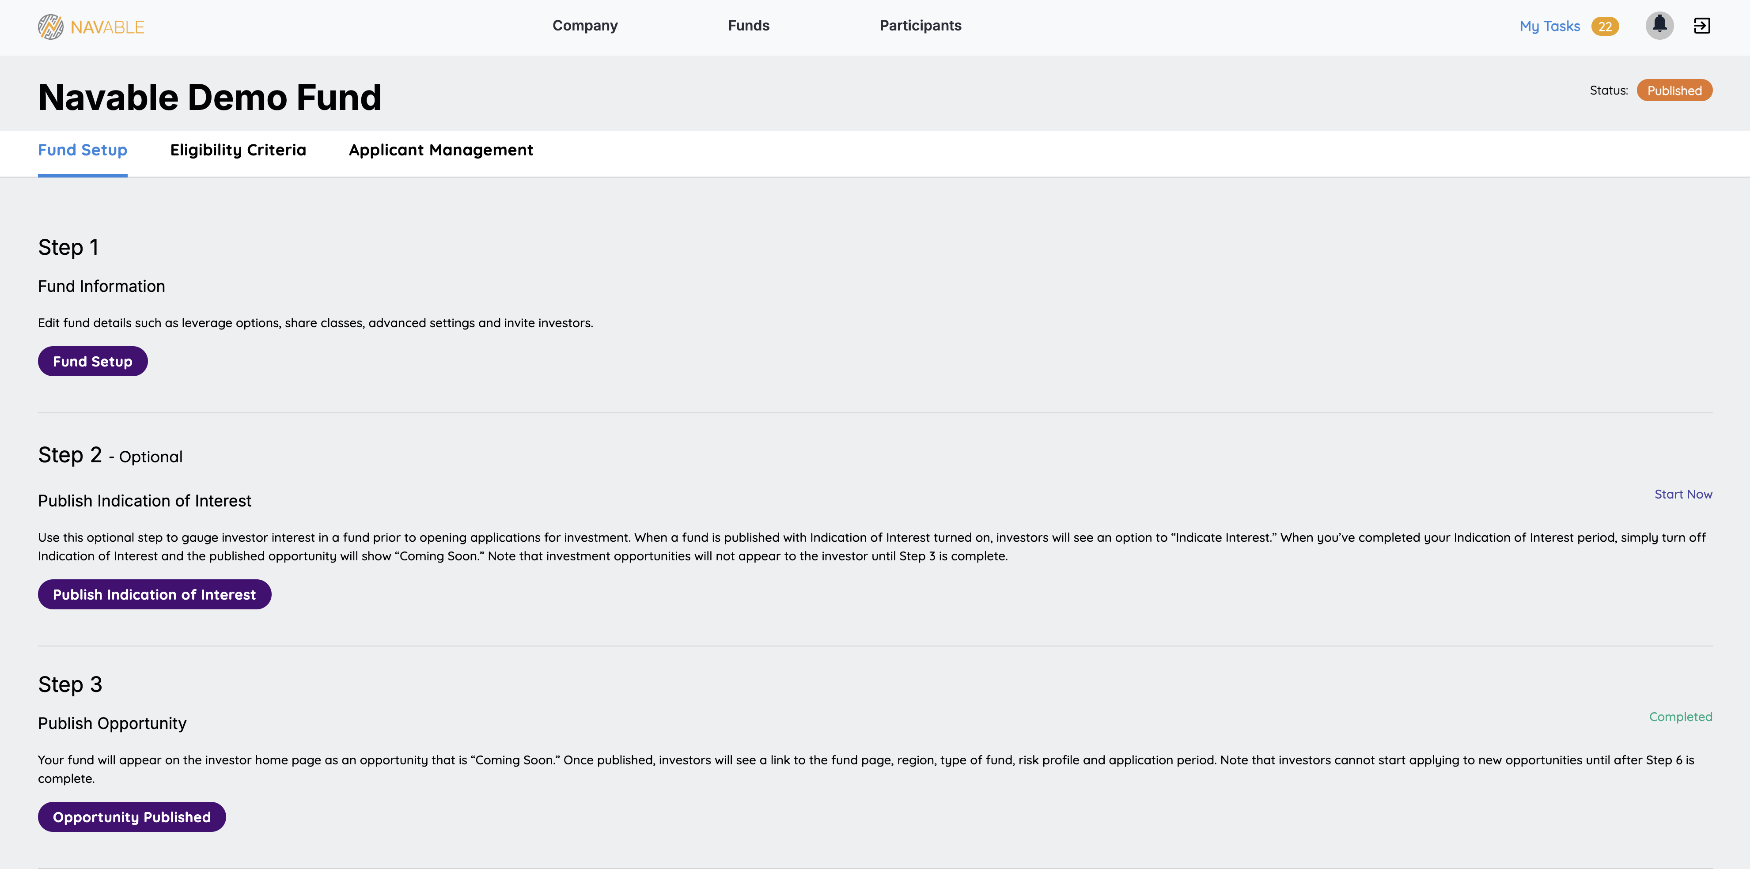The width and height of the screenshot is (1750, 869).
Task: Click the Navable logo
Action: pyautogui.click(x=91, y=26)
